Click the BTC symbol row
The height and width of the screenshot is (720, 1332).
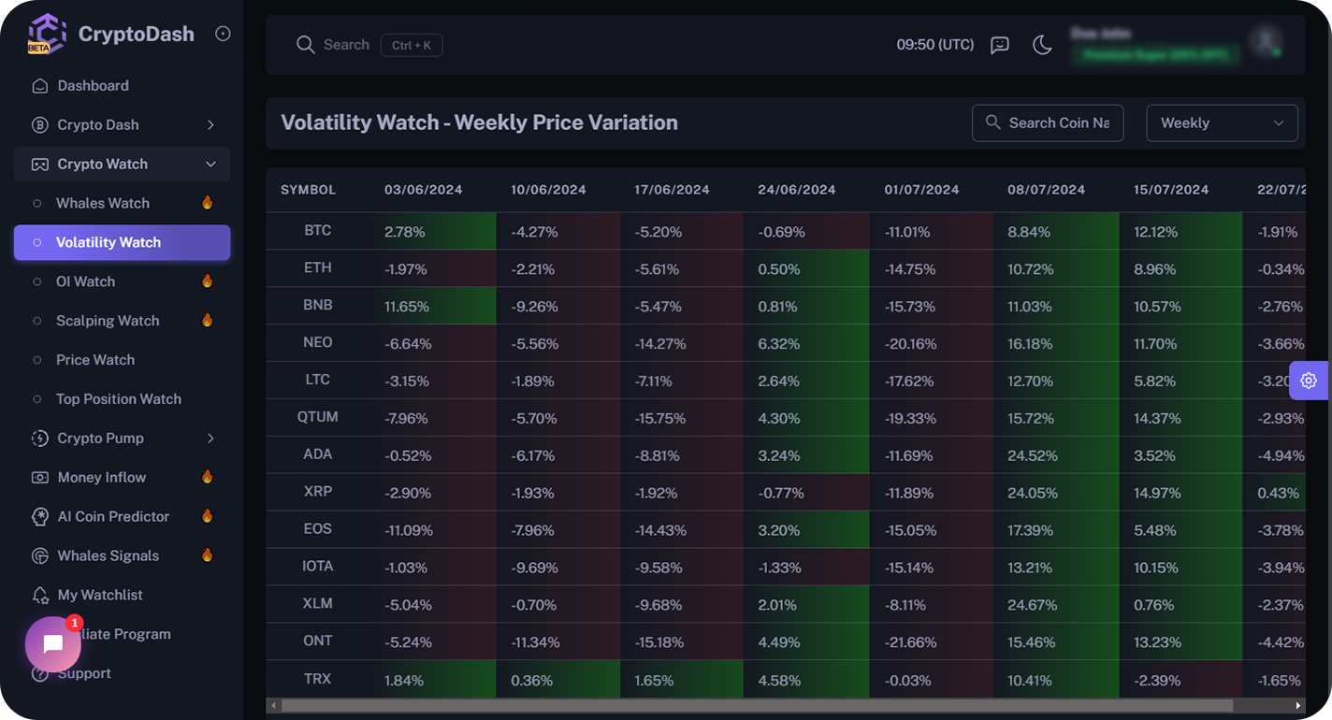click(318, 231)
